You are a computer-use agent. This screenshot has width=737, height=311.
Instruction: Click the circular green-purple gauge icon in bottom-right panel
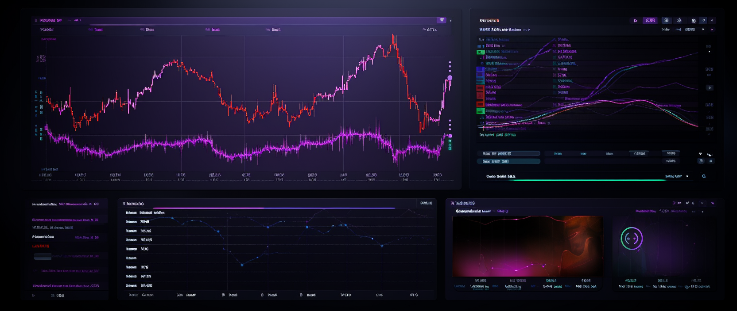632,239
